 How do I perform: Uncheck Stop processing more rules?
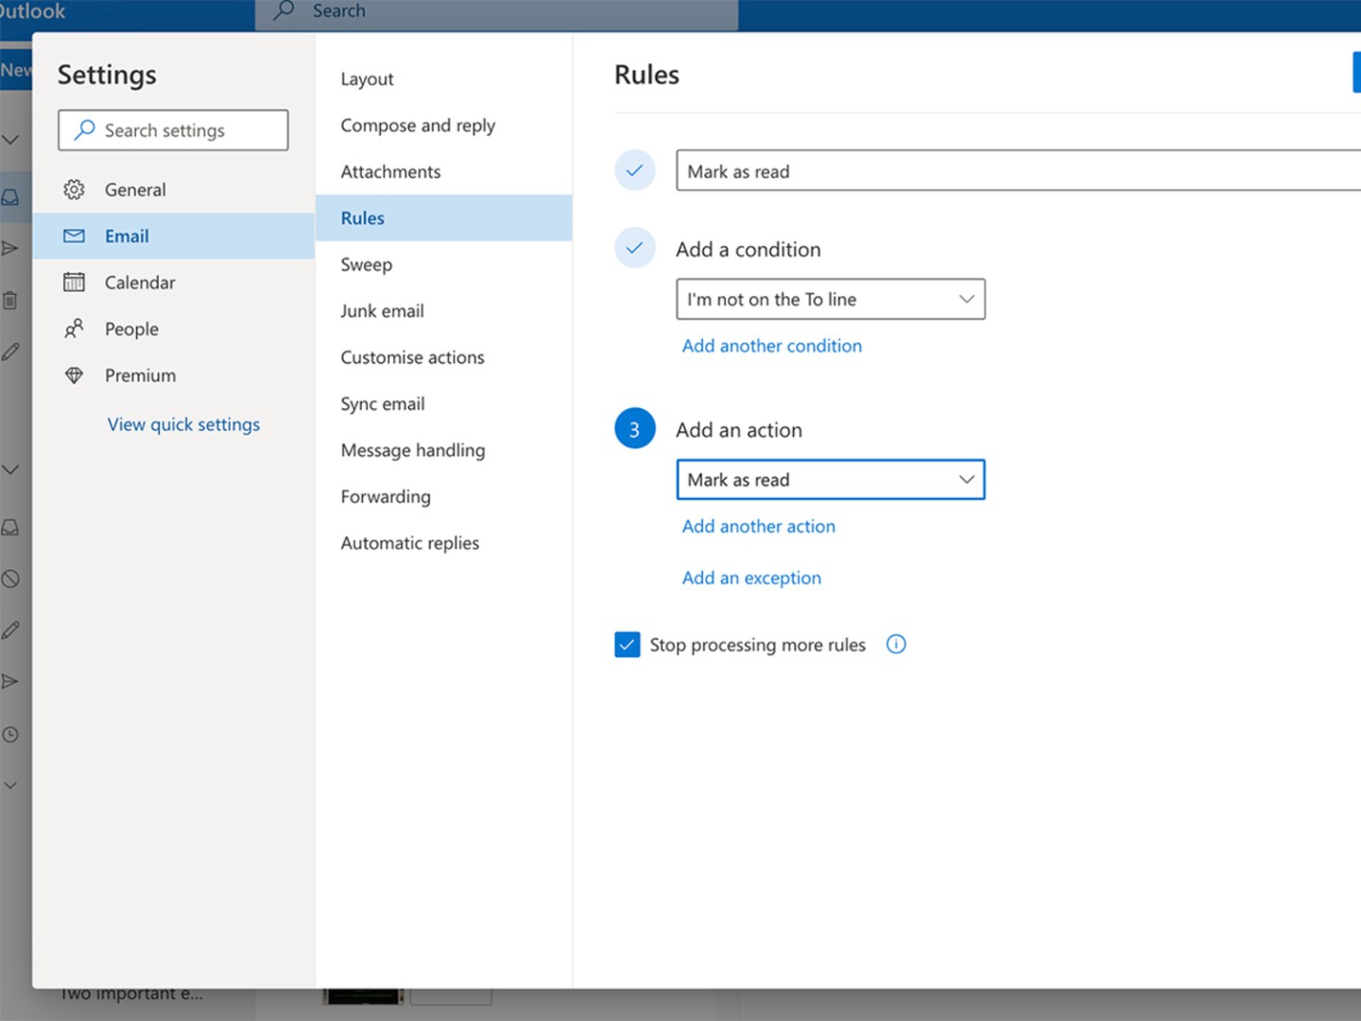tap(627, 644)
